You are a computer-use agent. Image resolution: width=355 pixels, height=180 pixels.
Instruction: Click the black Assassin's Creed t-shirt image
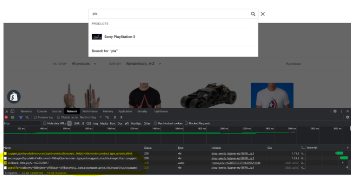(x=145, y=95)
